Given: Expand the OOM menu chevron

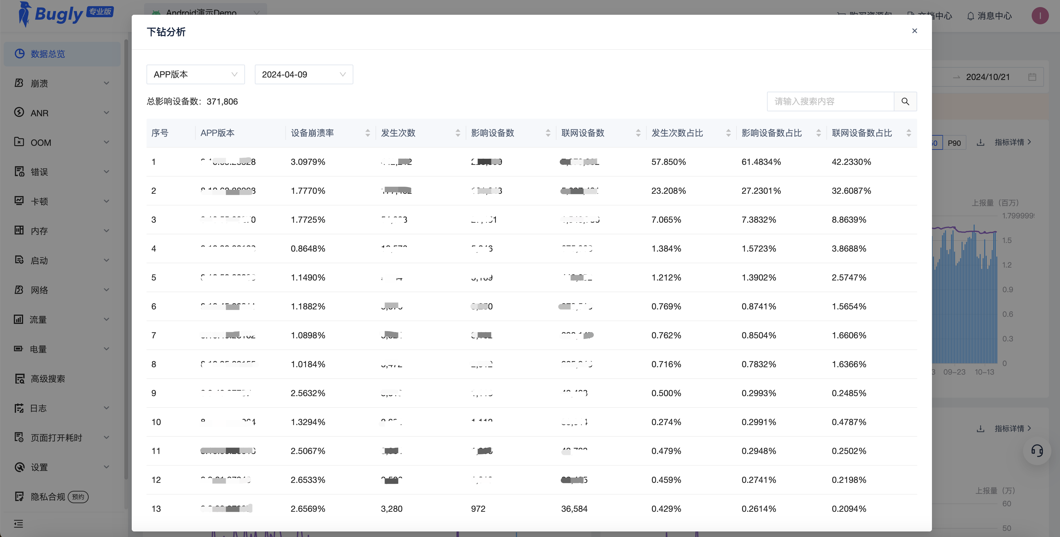Looking at the screenshot, I should coord(106,142).
